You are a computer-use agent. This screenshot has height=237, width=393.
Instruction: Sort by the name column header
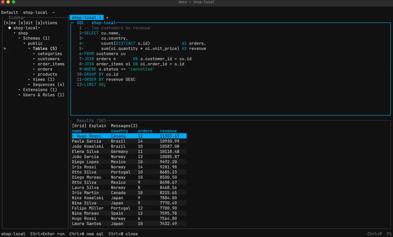point(77,131)
